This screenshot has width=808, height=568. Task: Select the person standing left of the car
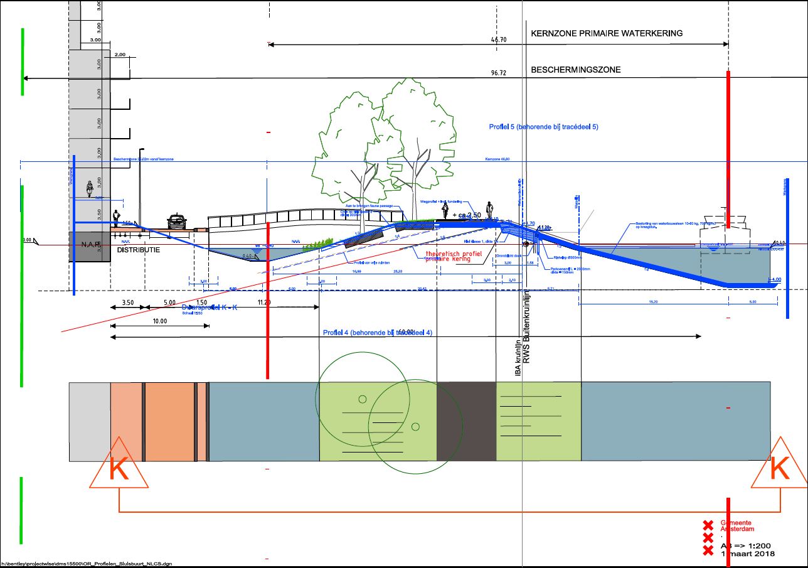(x=117, y=217)
